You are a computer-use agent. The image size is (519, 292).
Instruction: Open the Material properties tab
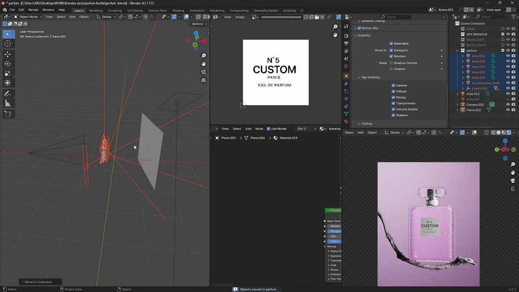coord(346,121)
